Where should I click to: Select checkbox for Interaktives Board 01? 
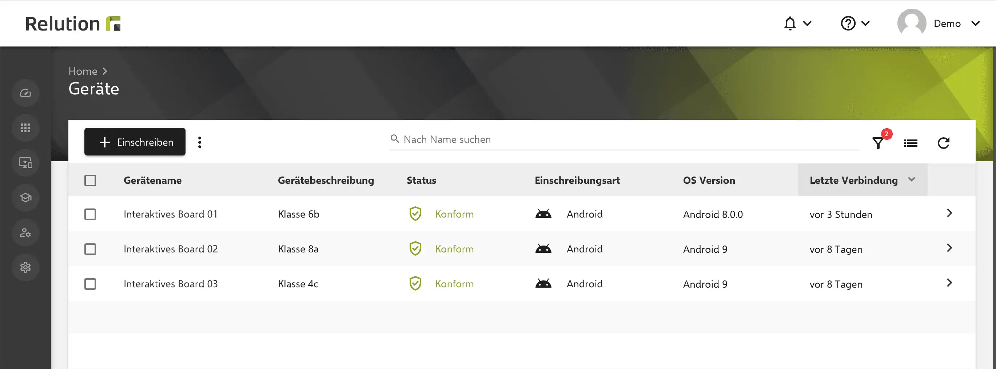90,214
